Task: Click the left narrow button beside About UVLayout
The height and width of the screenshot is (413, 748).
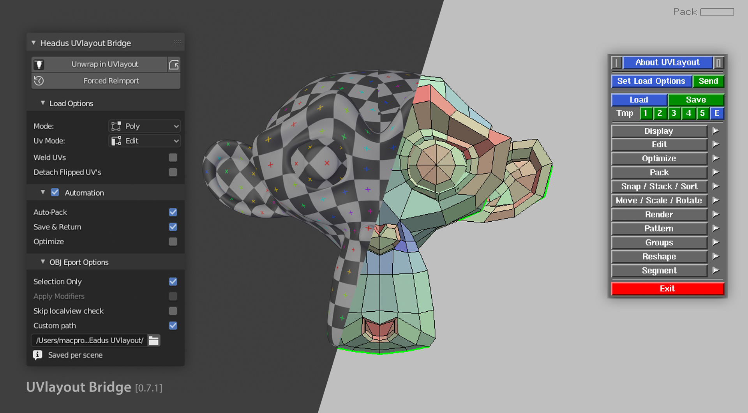Action: point(616,62)
